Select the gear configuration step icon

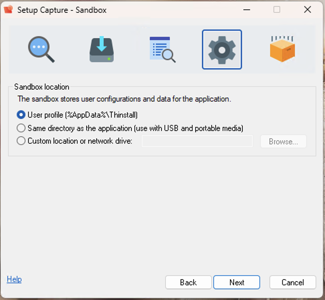[x=222, y=49]
